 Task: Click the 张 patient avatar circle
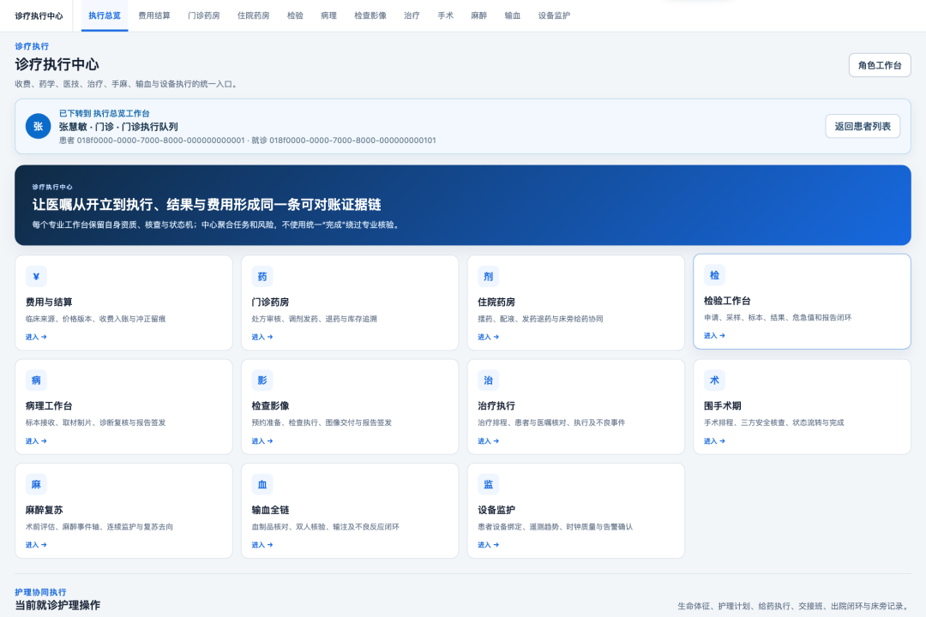(38, 126)
